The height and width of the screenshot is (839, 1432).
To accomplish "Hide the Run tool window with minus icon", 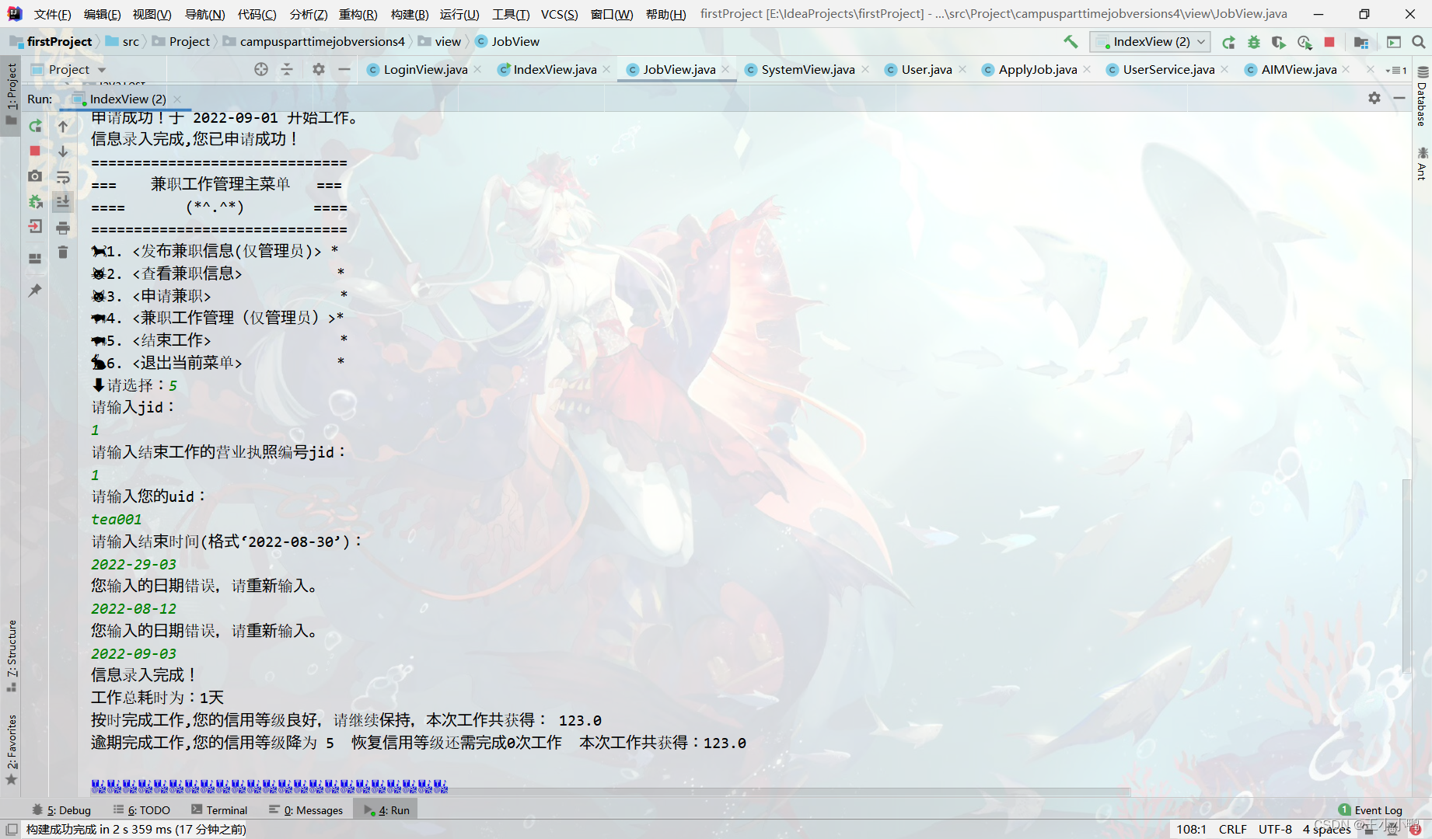I will click(x=1399, y=98).
